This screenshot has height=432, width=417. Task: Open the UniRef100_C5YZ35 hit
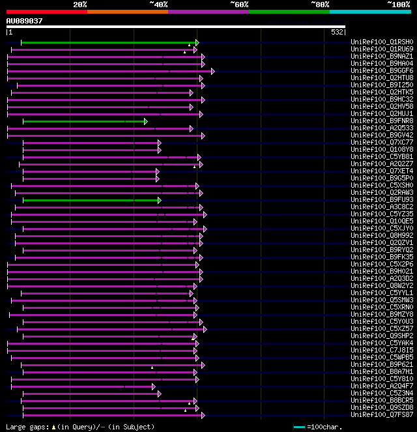(x=382, y=214)
